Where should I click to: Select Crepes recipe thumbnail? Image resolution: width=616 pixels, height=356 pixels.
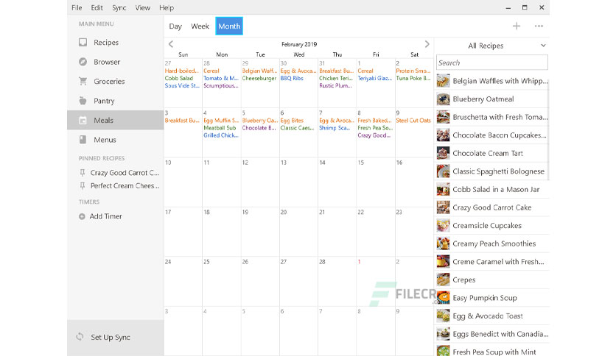[x=443, y=280]
